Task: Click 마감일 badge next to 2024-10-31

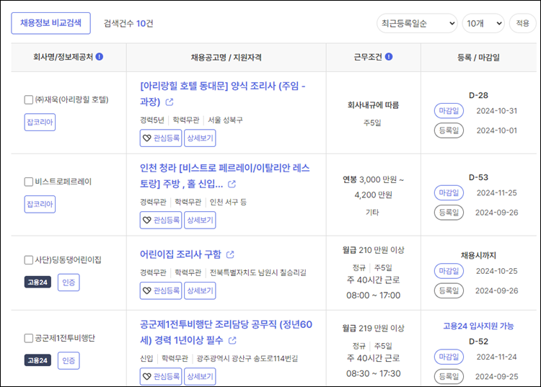Action: (x=449, y=110)
